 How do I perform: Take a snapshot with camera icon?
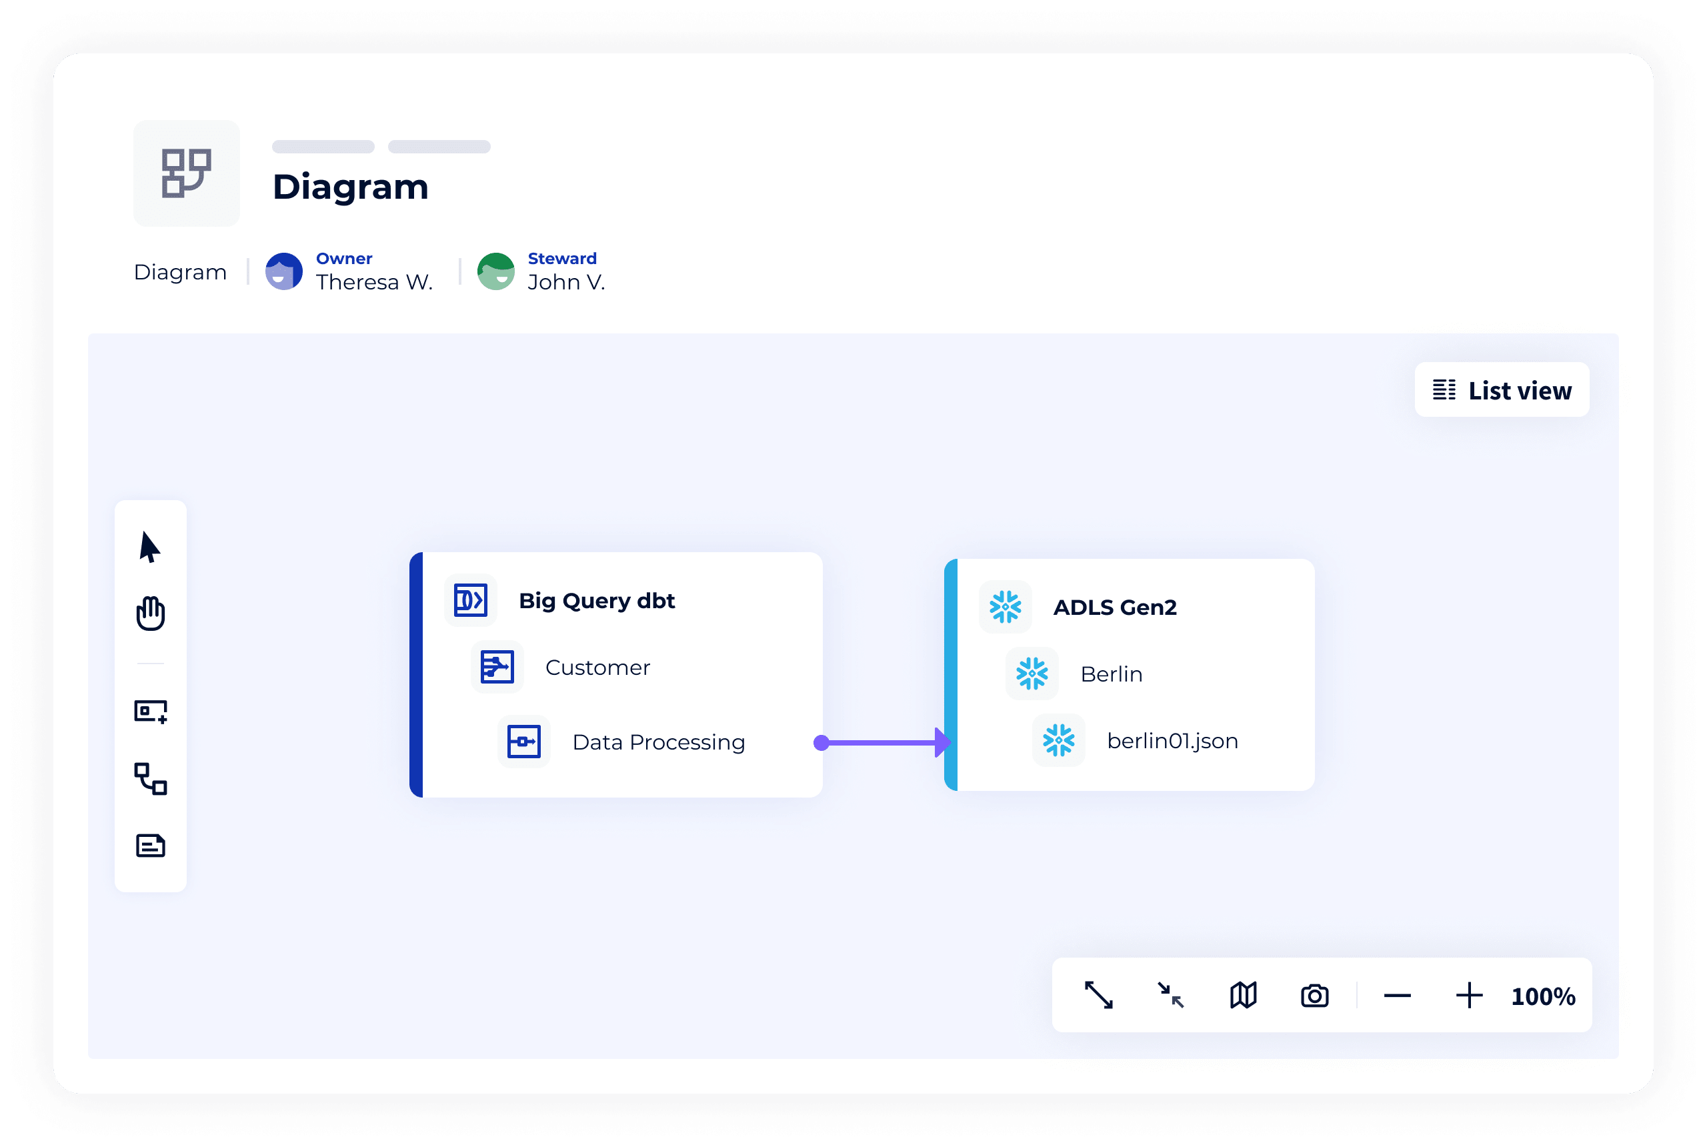click(1314, 996)
